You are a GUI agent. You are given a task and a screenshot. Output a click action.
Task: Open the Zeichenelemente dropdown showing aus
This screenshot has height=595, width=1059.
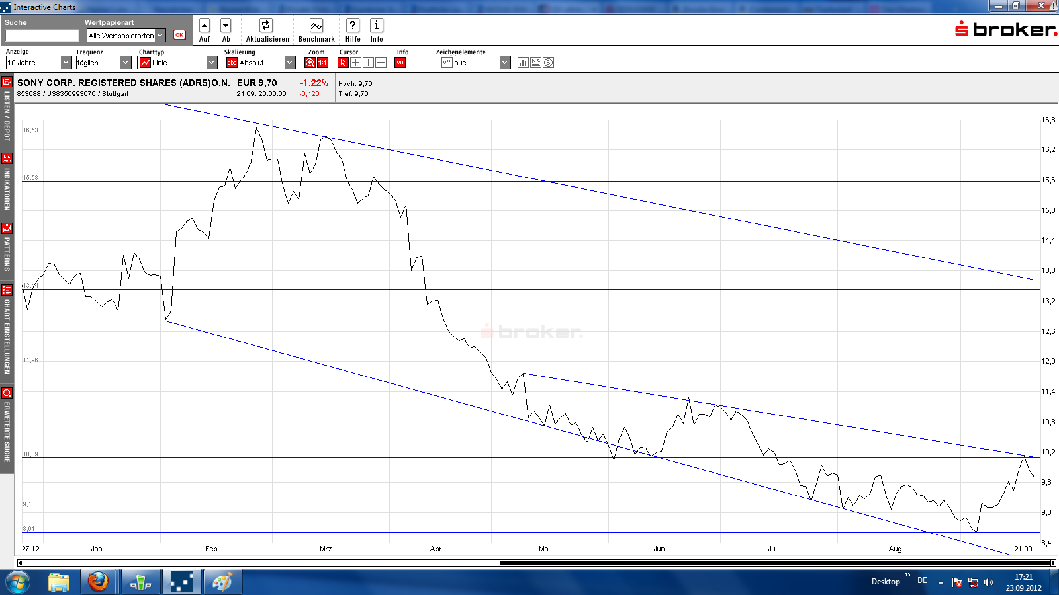click(475, 63)
